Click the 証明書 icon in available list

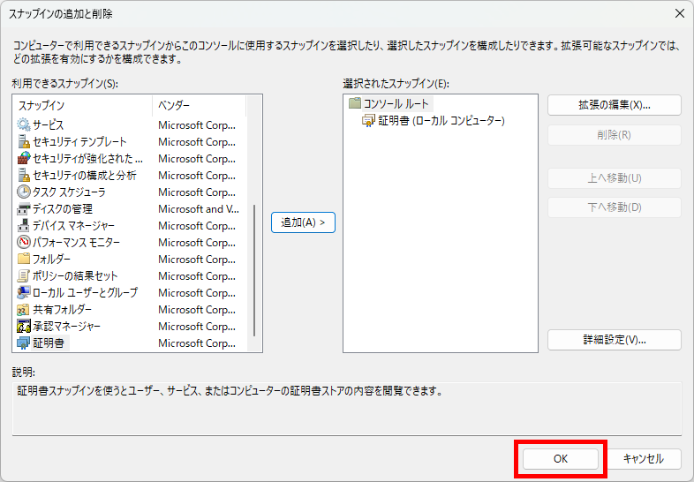point(24,343)
